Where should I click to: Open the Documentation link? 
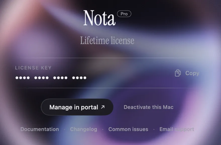[x=40, y=129]
